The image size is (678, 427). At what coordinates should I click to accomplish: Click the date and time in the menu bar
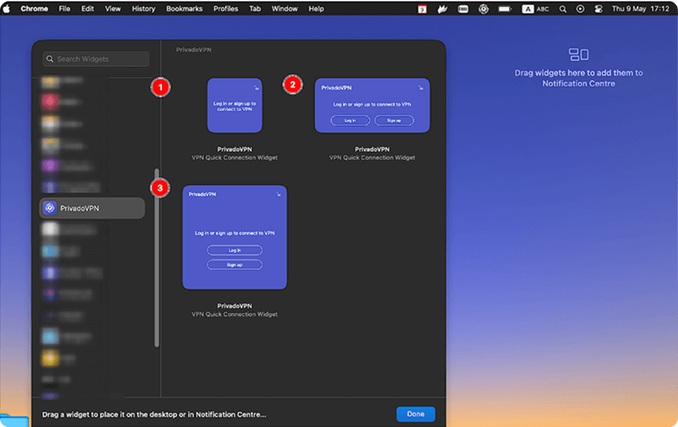tap(640, 9)
